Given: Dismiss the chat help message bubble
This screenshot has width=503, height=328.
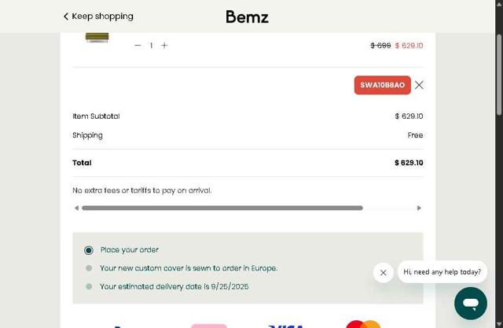Looking at the screenshot, I should 383,273.
